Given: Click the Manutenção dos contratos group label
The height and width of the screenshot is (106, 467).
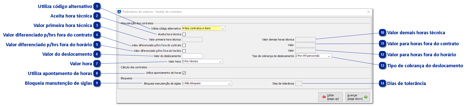Looking at the screenshot, I should (137, 23).
